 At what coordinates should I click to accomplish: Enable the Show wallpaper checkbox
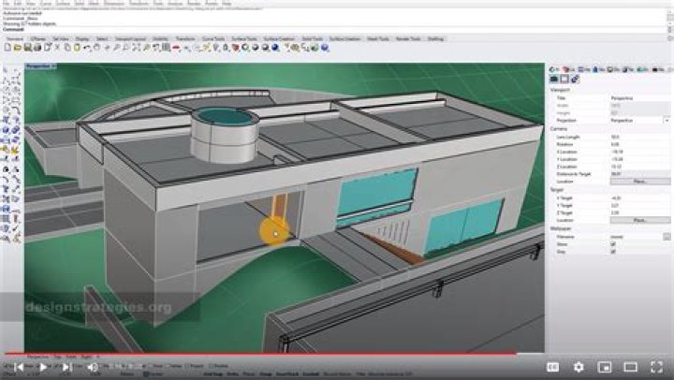point(613,244)
